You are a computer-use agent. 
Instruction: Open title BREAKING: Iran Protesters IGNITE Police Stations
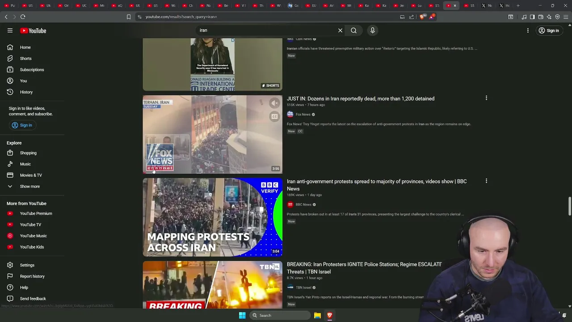(364, 268)
